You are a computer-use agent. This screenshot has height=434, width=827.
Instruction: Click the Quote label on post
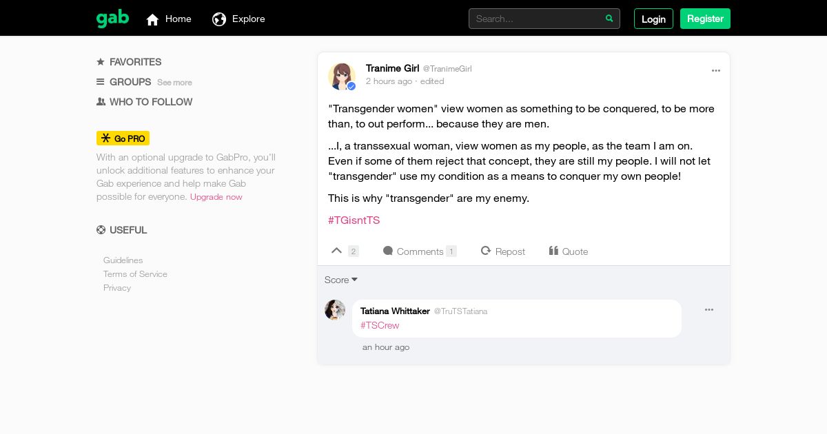click(x=575, y=251)
